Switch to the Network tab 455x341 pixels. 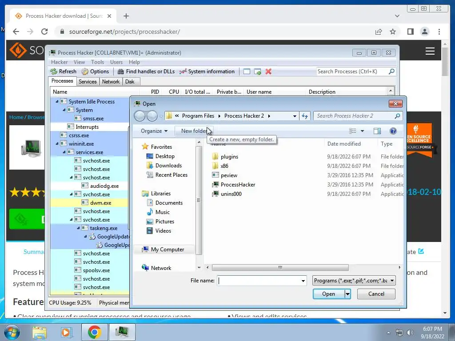pyautogui.click(x=111, y=82)
